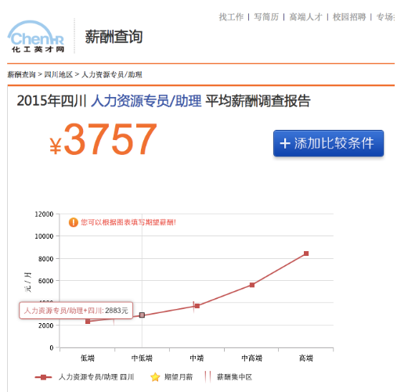408x392 pixels.
Task: Click the 人力资源专员/助理 blue title link
Action: point(146,101)
